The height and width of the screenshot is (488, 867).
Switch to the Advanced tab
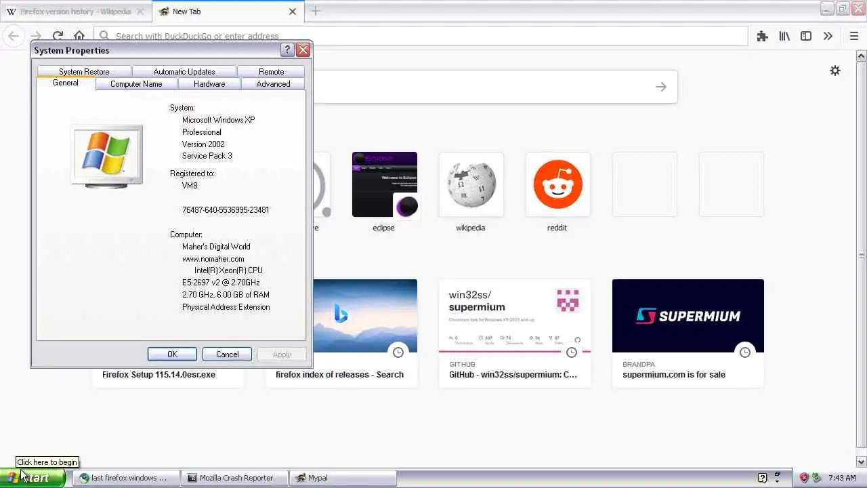point(273,84)
